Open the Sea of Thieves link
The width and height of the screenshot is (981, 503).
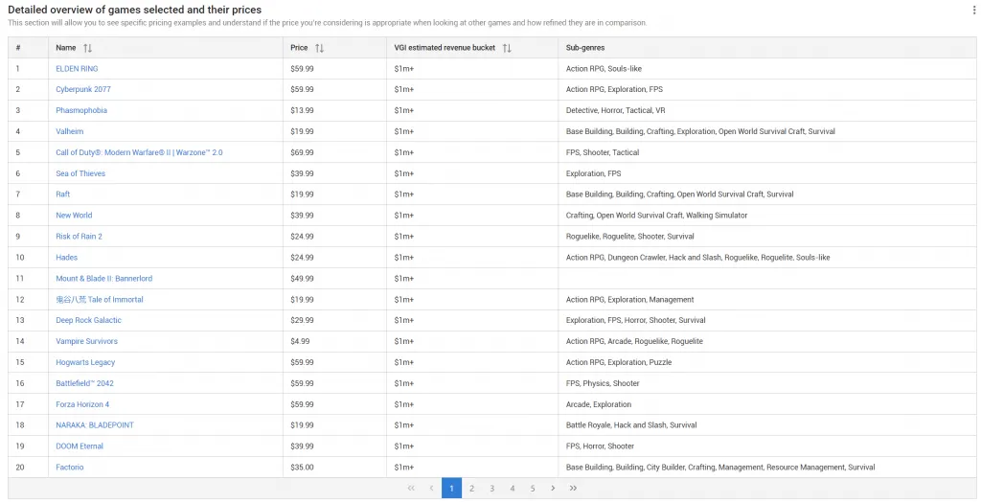tap(80, 173)
